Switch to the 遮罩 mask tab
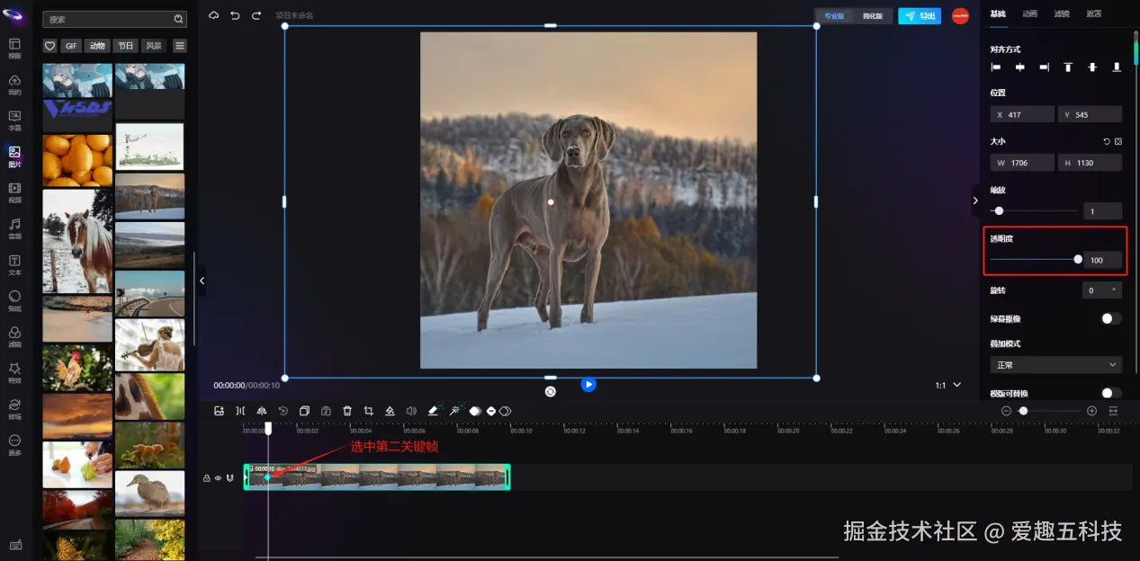The image size is (1140, 561). pyautogui.click(x=1093, y=13)
